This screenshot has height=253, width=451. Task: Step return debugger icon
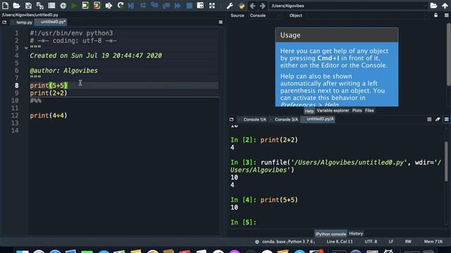tap(166, 6)
